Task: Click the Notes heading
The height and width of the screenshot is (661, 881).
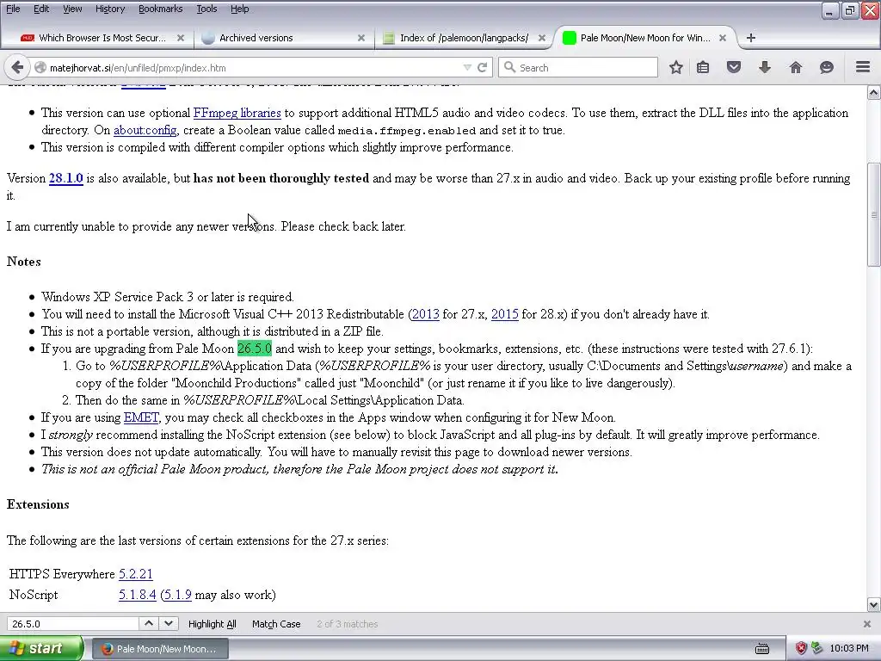Action: point(23,262)
